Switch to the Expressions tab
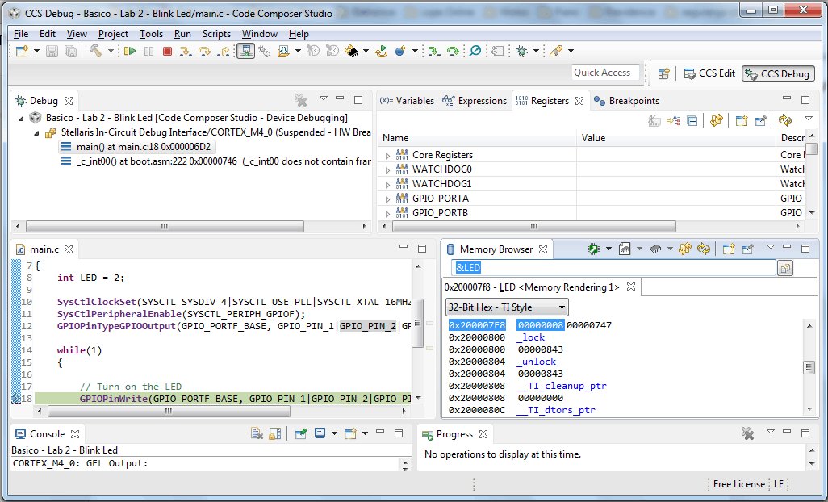Screen dimensions: 828x502 [475, 101]
